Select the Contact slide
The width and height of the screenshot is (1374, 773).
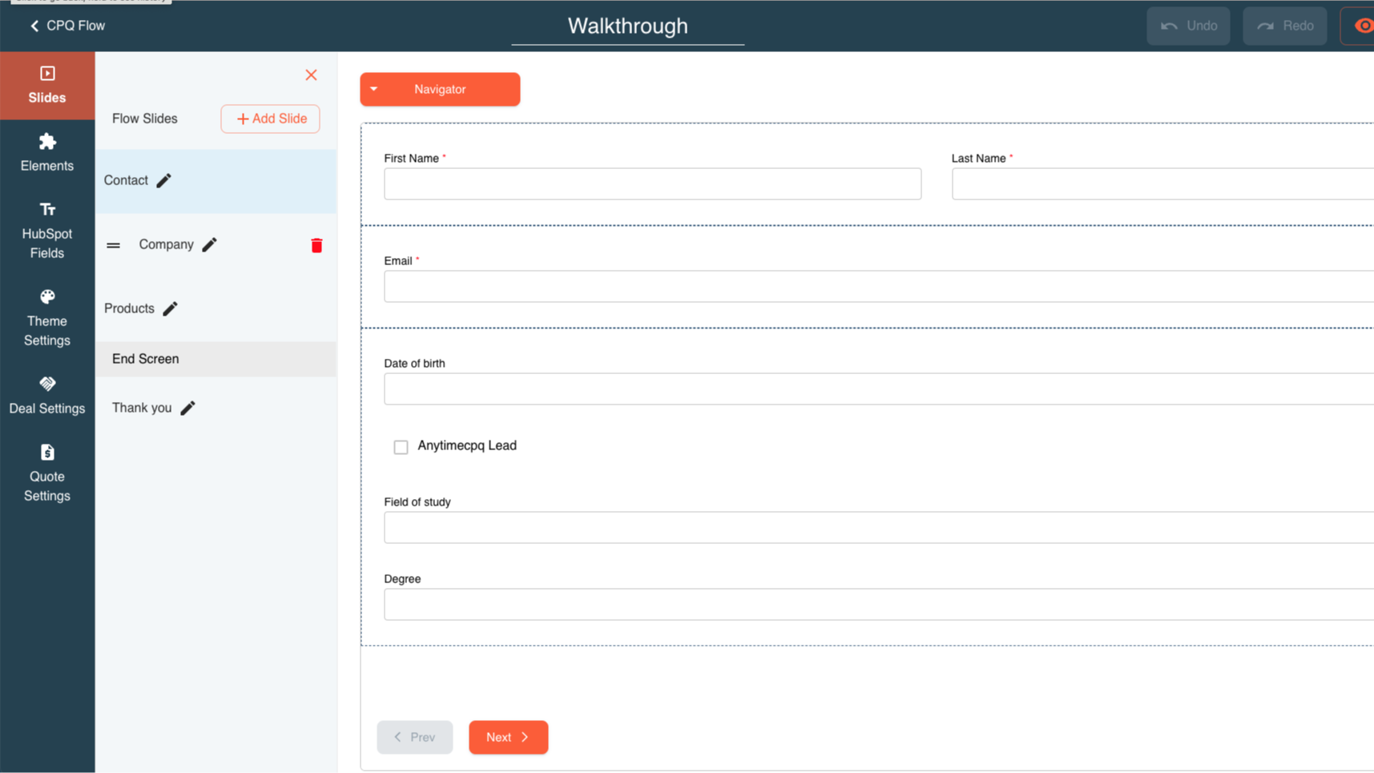click(216, 181)
